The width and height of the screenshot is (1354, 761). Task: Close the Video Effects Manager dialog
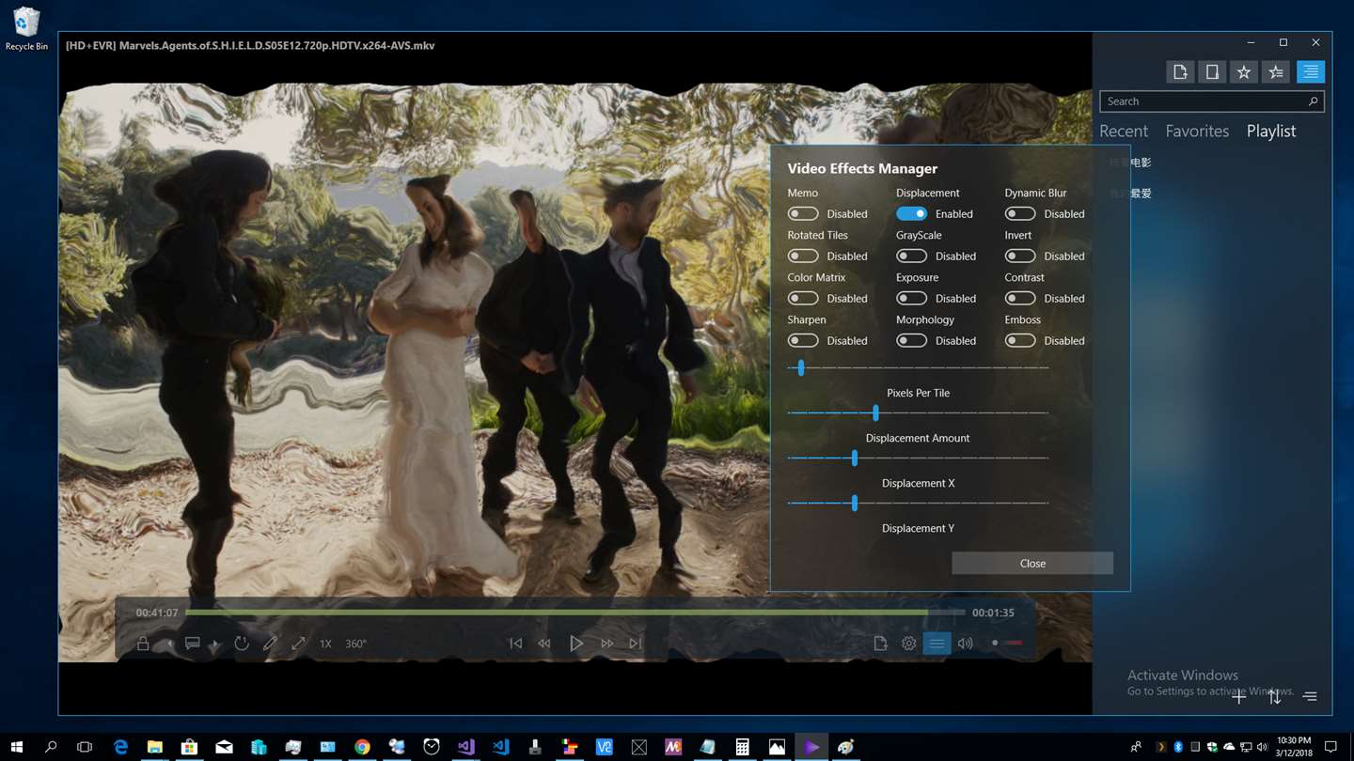click(1032, 564)
